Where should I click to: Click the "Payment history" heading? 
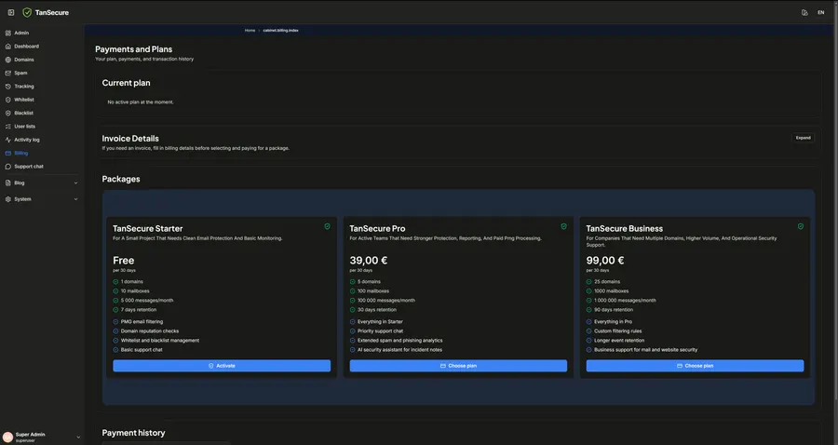[x=133, y=433]
